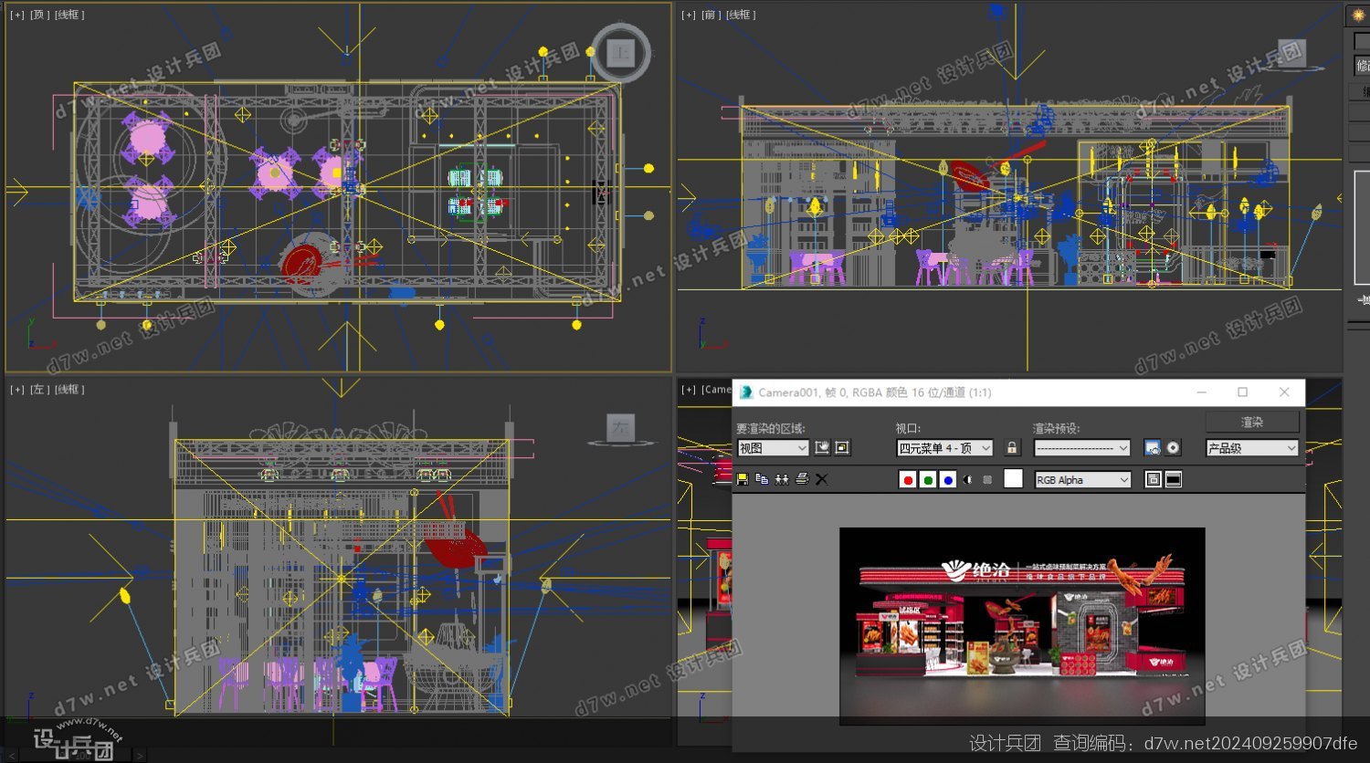1370x763 pixels.
Task: Copy the rendered image to clipboard
Action: pyautogui.click(x=762, y=479)
